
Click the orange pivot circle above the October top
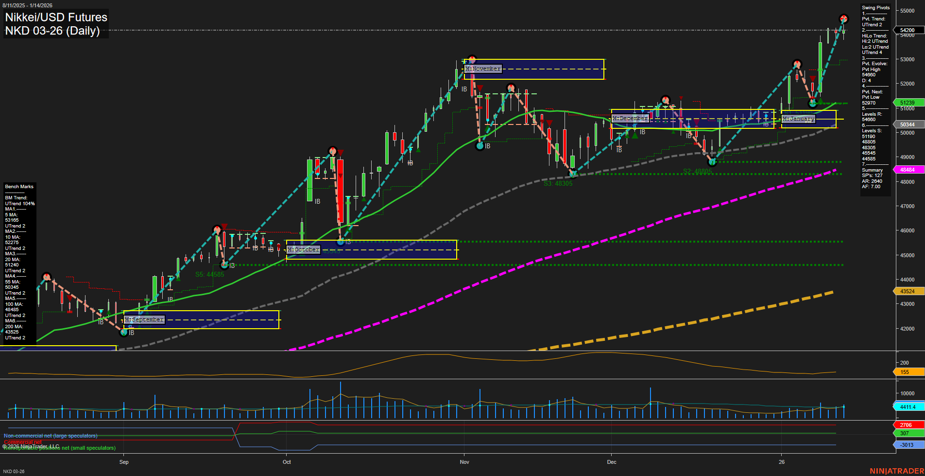click(333, 152)
